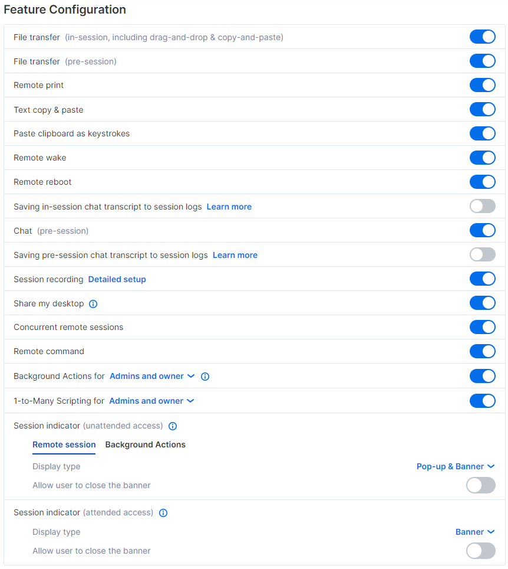The height and width of the screenshot is (569, 508).
Task: Disable the Remote print toggle
Action: (482, 85)
